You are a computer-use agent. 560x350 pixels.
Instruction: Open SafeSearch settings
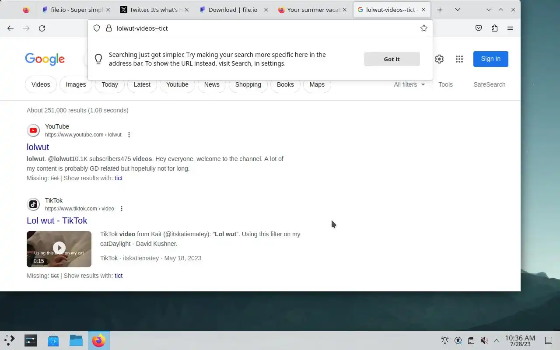489,84
